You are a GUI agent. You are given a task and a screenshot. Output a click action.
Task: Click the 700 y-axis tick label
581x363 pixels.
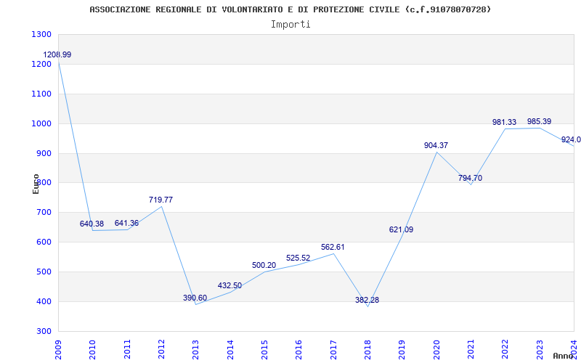pos(44,213)
